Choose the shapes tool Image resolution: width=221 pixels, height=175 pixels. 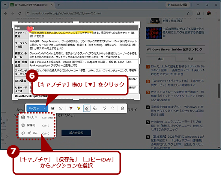(95, 108)
